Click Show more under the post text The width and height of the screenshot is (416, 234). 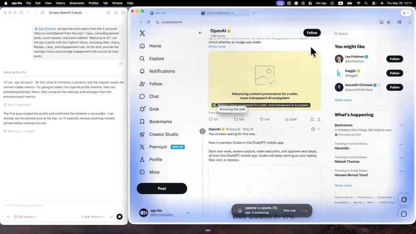(x=217, y=46)
